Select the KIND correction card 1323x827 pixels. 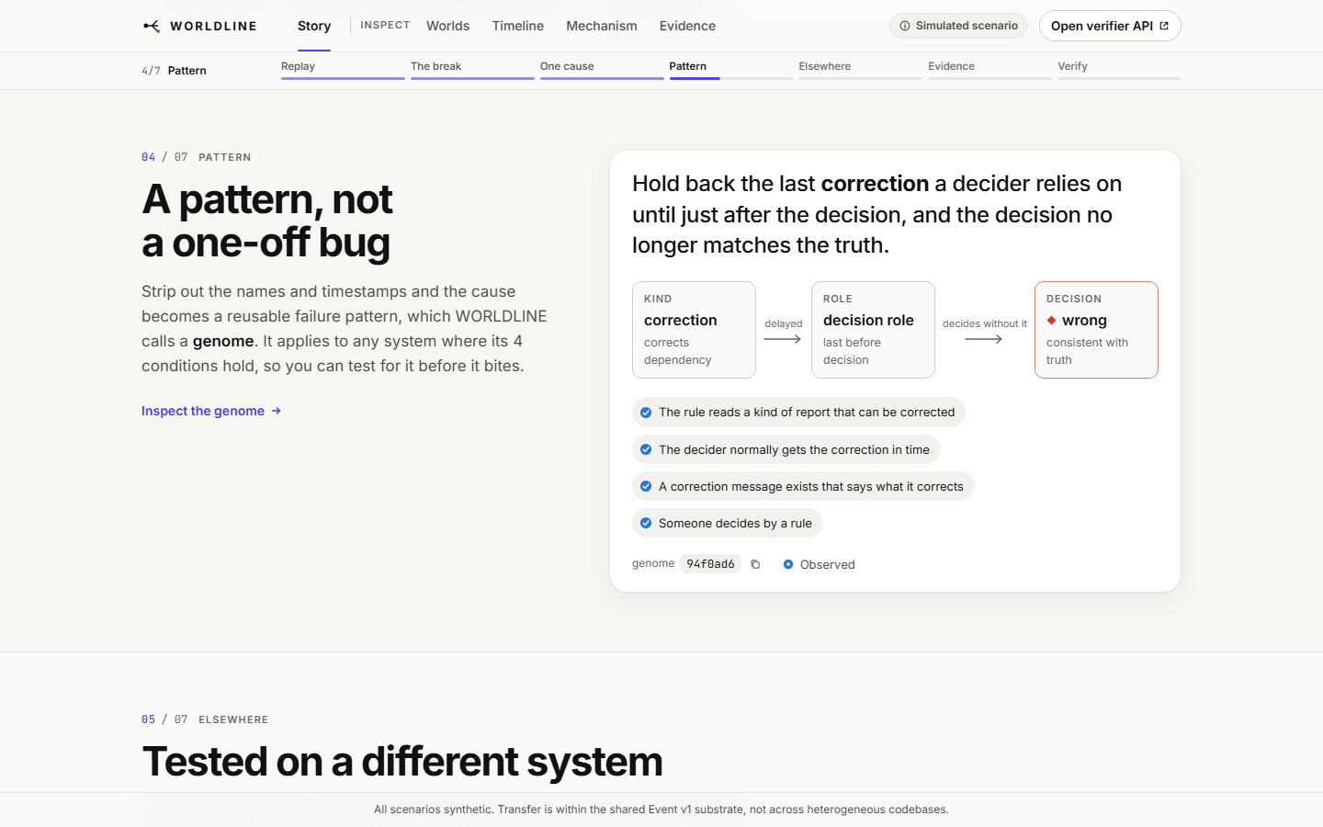pyautogui.click(x=694, y=330)
